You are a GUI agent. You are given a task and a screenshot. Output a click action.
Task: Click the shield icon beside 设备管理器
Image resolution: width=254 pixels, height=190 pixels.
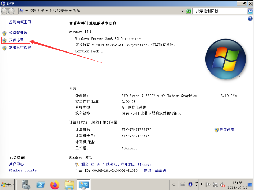pos(4,33)
